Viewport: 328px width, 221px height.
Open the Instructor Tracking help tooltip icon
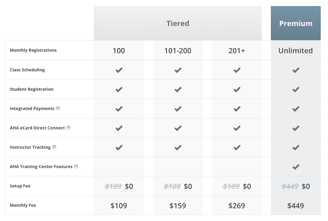pyautogui.click(x=54, y=147)
